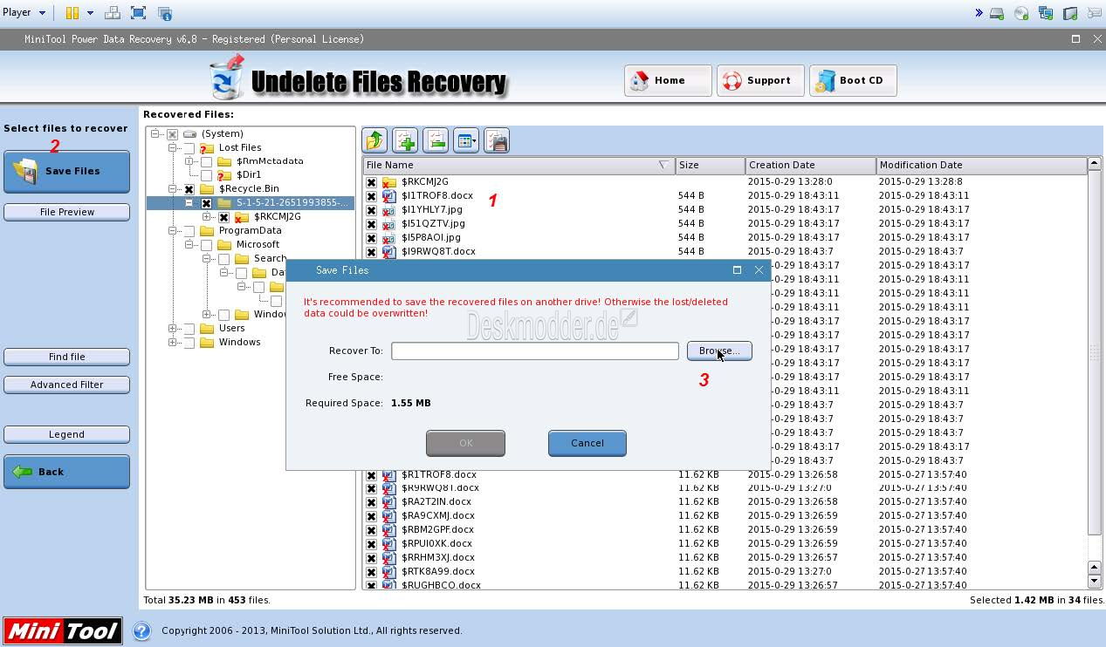This screenshot has height=647, width=1106.
Task: Uncheck the $I1TROF8.docx checkbox
Action: pos(371,196)
